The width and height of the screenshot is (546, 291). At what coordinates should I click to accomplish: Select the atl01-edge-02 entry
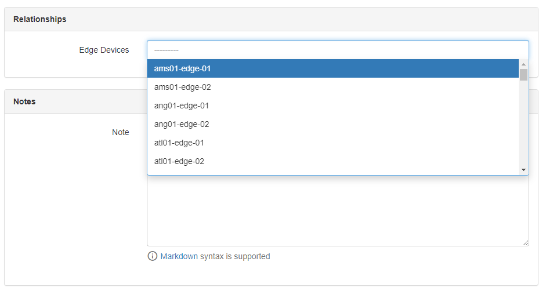pyautogui.click(x=179, y=161)
